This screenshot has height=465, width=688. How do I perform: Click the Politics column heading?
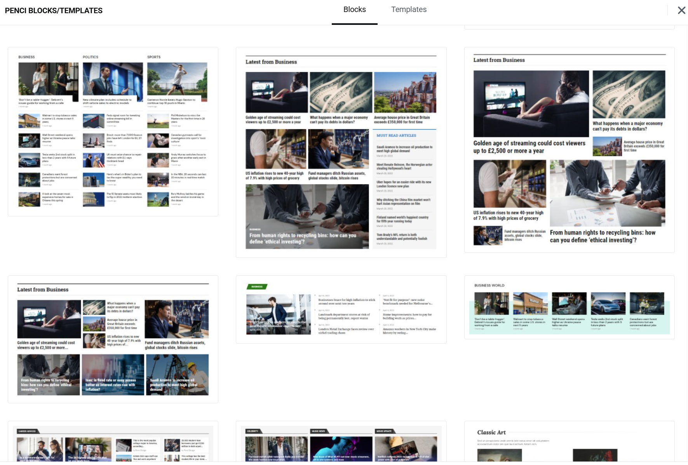(91, 57)
